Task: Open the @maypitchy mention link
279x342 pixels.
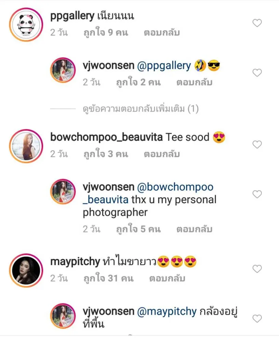Action: pyautogui.click(x=167, y=311)
